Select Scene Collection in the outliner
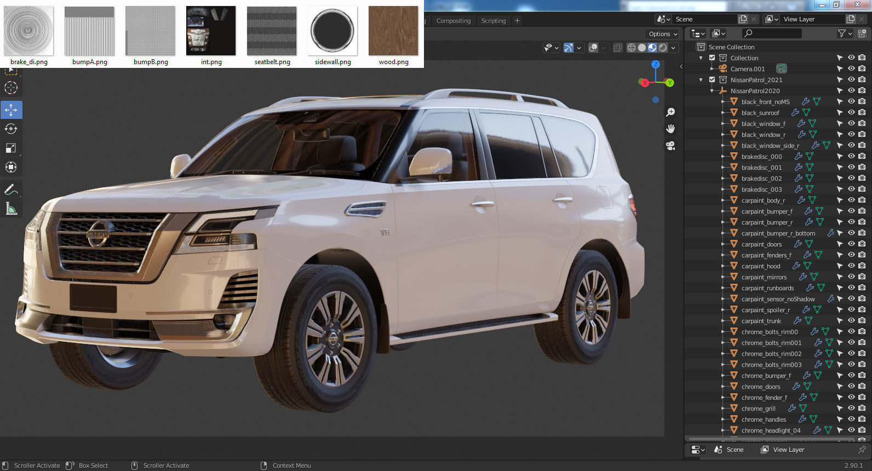Screen dimensions: 872x471 tap(731, 47)
